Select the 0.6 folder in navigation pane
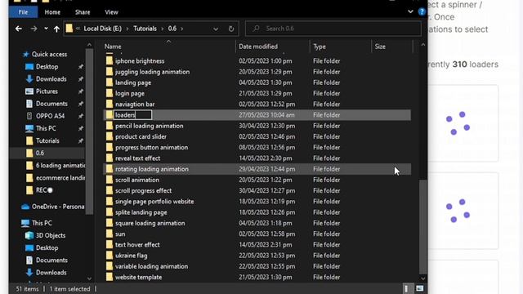Image resolution: width=523 pixels, height=294 pixels. click(40, 153)
